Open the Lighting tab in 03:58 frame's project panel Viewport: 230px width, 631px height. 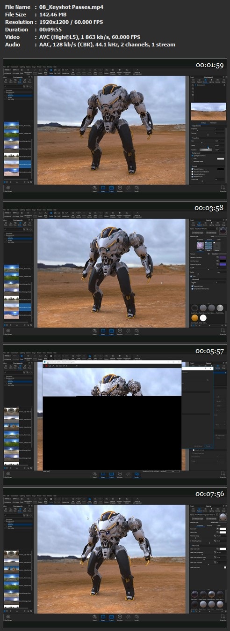point(211,224)
